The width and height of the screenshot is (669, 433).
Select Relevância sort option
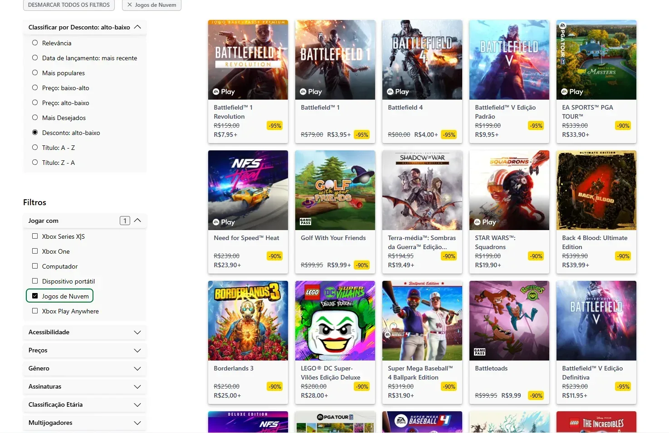(35, 43)
